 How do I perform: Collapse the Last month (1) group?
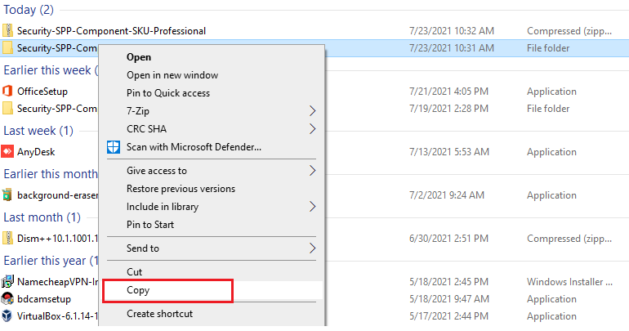click(x=42, y=217)
